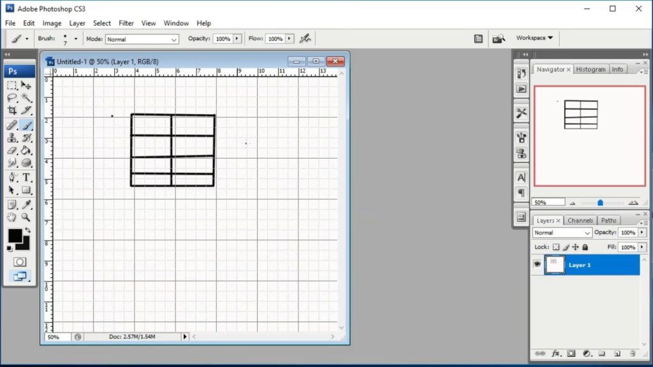Toggle lock transparent pixels for layer
This screenshot has height=367, width=653.
point(555,247)
